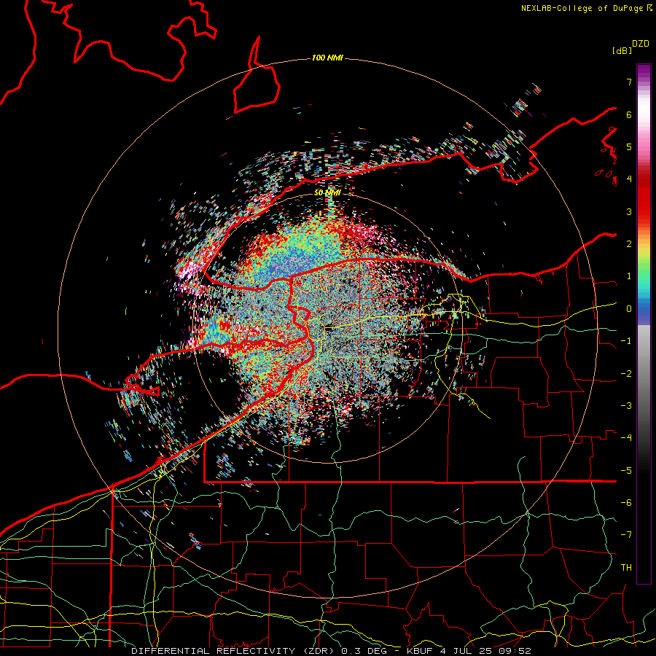Click the '2' value on color scale
Image resolution: width=656 pixels, height=656 pixels.
point(629,244)
